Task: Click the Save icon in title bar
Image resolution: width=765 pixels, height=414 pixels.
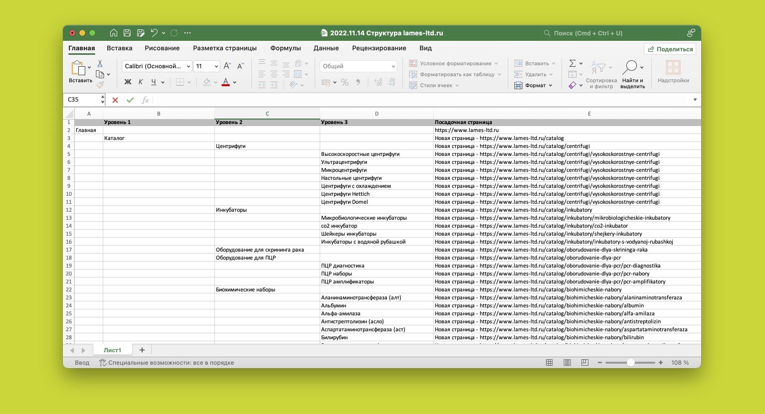Action: coord(127,33)
